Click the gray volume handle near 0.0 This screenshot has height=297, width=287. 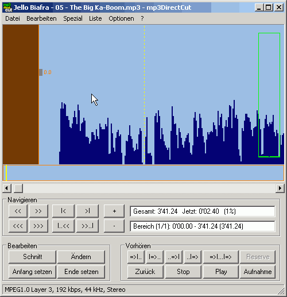41,72
